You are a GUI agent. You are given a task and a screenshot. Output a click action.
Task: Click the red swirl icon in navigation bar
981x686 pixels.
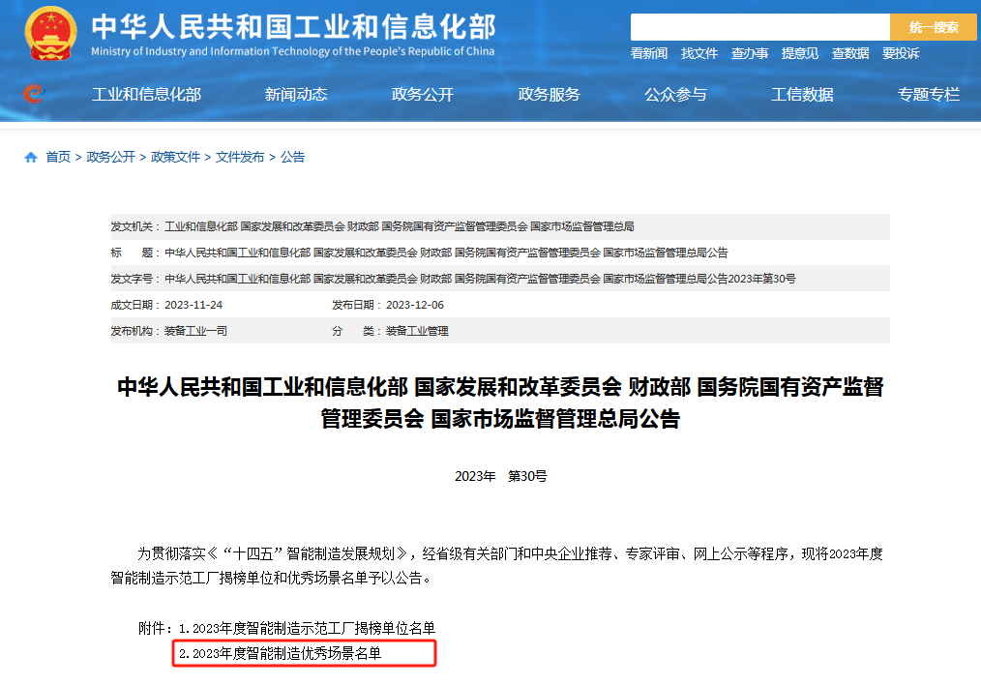pyautogui.click(x=34, y=94)
